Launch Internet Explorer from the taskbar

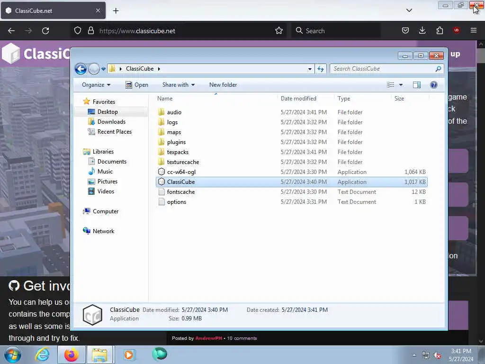pyautogui.click(x=42, y=355)
